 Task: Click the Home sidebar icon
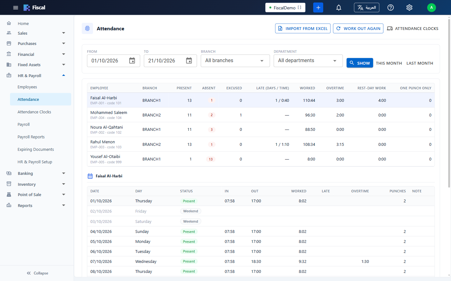click(x=9, y=23)
